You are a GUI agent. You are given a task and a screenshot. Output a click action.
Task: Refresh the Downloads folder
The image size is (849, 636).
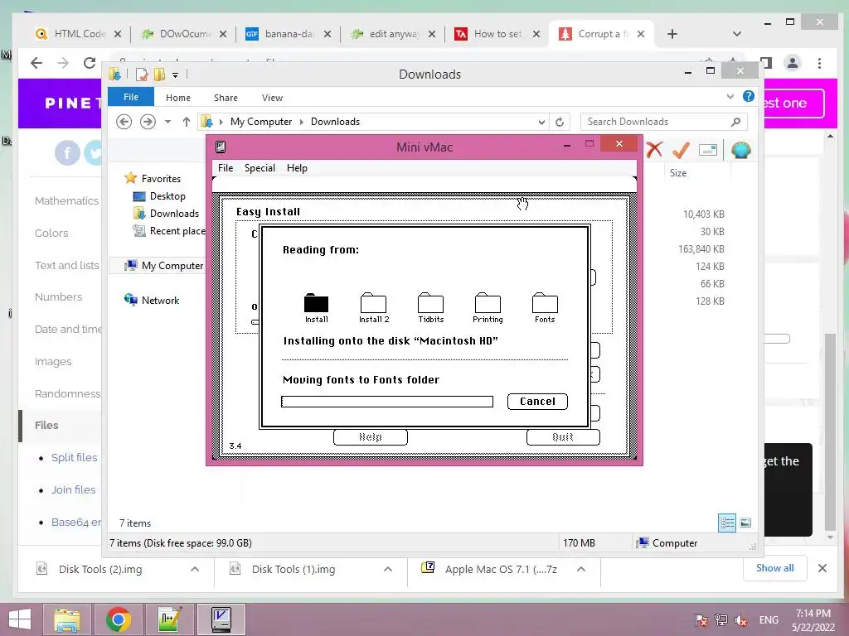coord(560,122)
